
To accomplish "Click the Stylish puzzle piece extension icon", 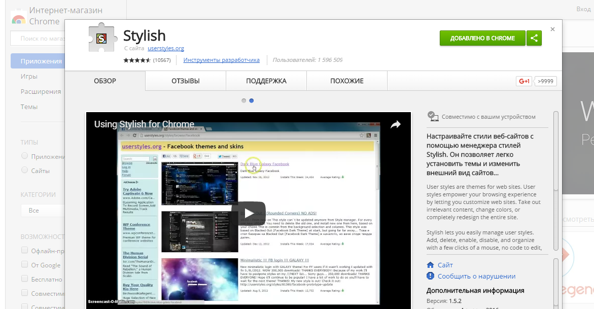I will [101, 38].
